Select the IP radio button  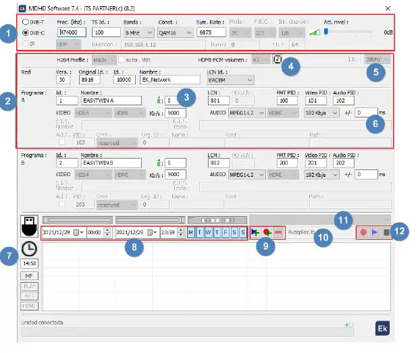(x=26, y=43)
